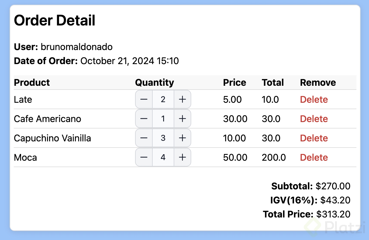Click Delete on the Moca row
The image size is (369, 240).
(314, 157)
